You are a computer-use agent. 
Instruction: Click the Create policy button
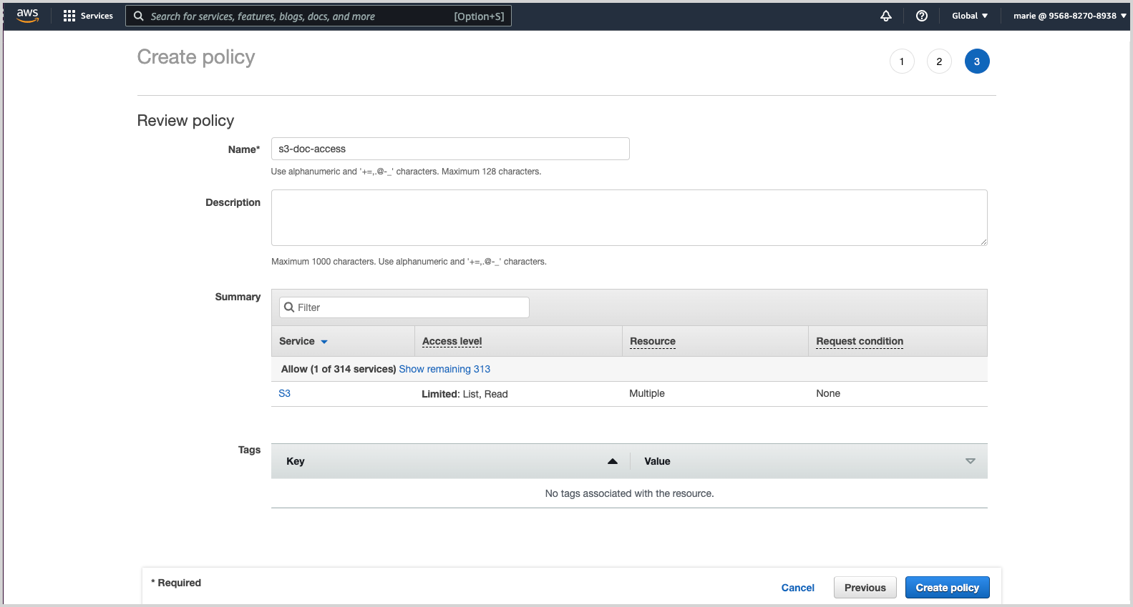[x=947, y=588]
